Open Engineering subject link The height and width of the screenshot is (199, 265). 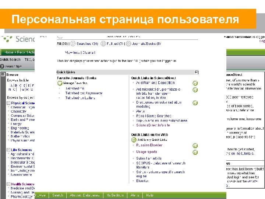pyautogui.click(x=20, y=128)
